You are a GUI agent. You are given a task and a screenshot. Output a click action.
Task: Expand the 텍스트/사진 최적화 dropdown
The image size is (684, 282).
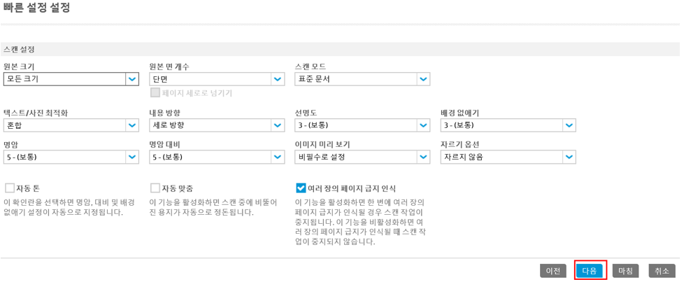pos(132,125)
